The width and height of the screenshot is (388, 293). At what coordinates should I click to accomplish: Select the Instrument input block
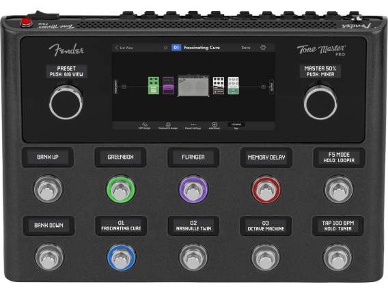[115, 87]
